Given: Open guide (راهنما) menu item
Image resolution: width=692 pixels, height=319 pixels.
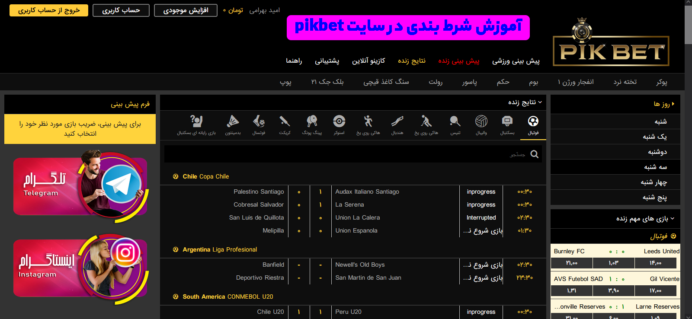Looking at the screenshot, I should 294,61.
